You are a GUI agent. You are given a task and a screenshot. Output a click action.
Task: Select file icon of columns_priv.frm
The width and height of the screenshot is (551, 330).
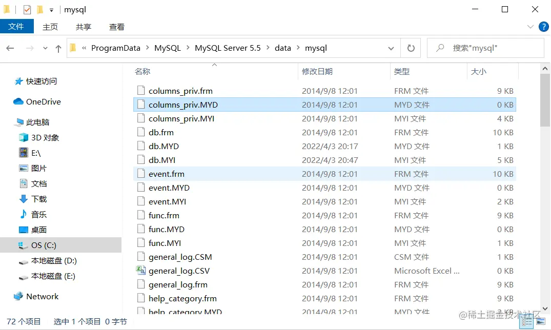coord(141,91)
